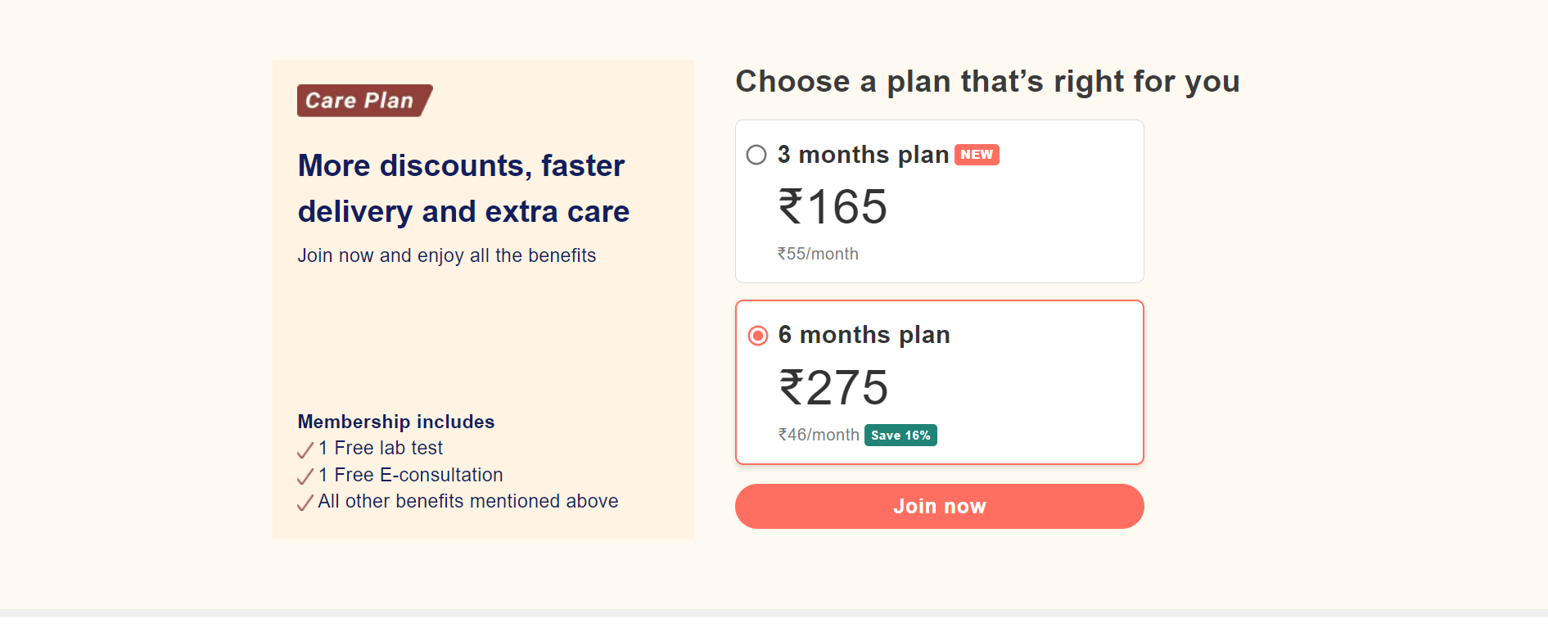The height and width of the screenshot is (641, 1548).
Task: Click the red NEW badge
Action: pos(977,155)
